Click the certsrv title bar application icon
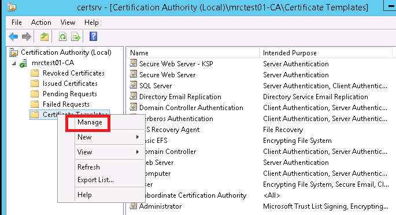Image resolution: width=396 pixels, height=215 pixels. (12, 7)
